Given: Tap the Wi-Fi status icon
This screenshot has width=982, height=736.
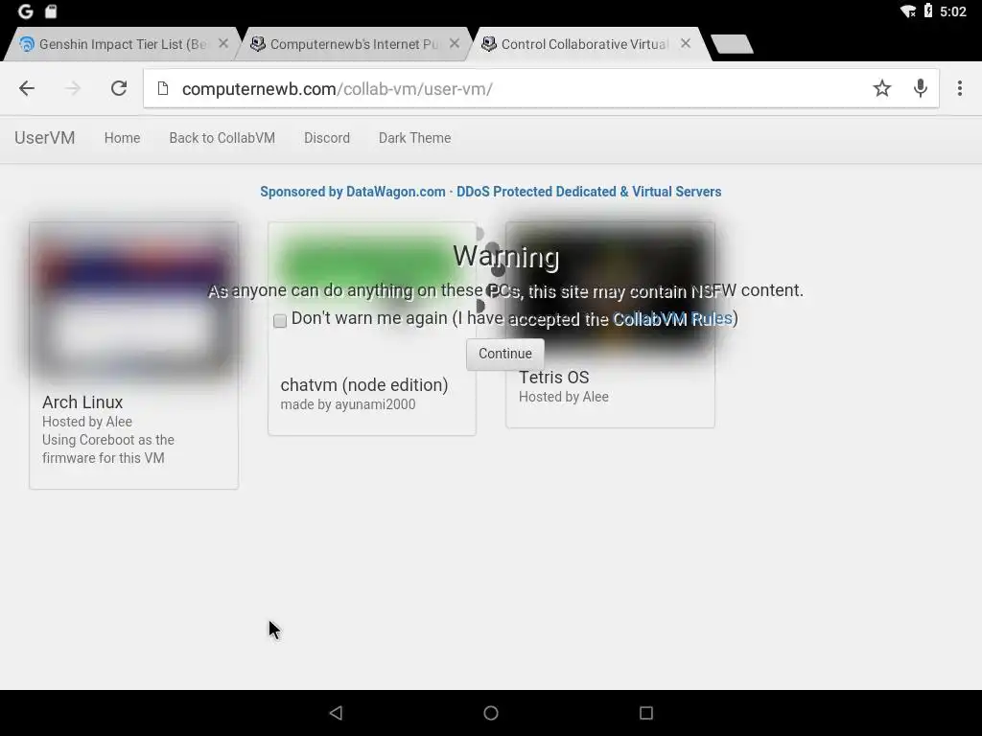Looking at the screenshot, I should [x=908, y=11].
